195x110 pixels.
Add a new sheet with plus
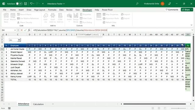(53, 104)
